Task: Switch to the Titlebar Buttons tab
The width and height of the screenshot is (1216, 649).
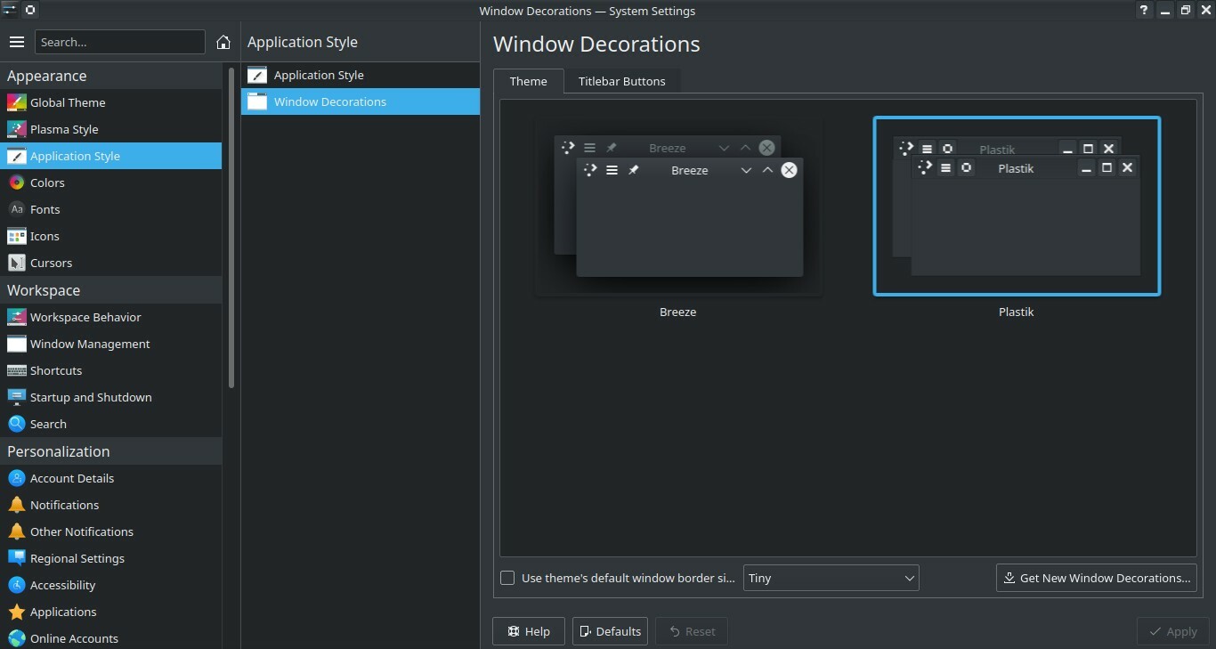Action: click(621, 81)
